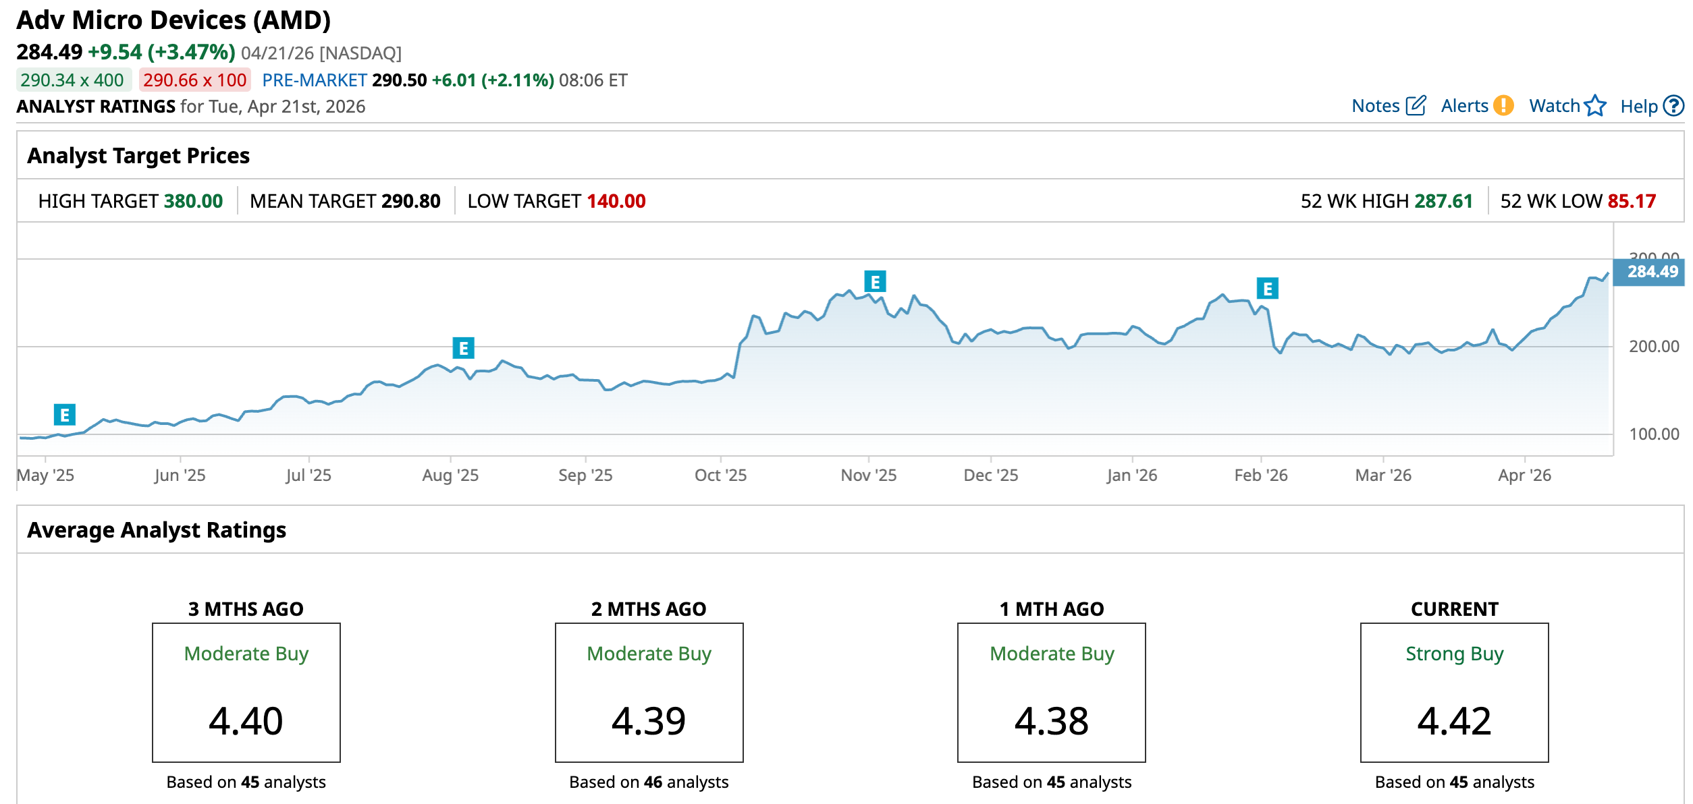Screen dimensions: 1693x804
Task: Select the 1 MTH AGO rating box
Action: point(1051,692)
